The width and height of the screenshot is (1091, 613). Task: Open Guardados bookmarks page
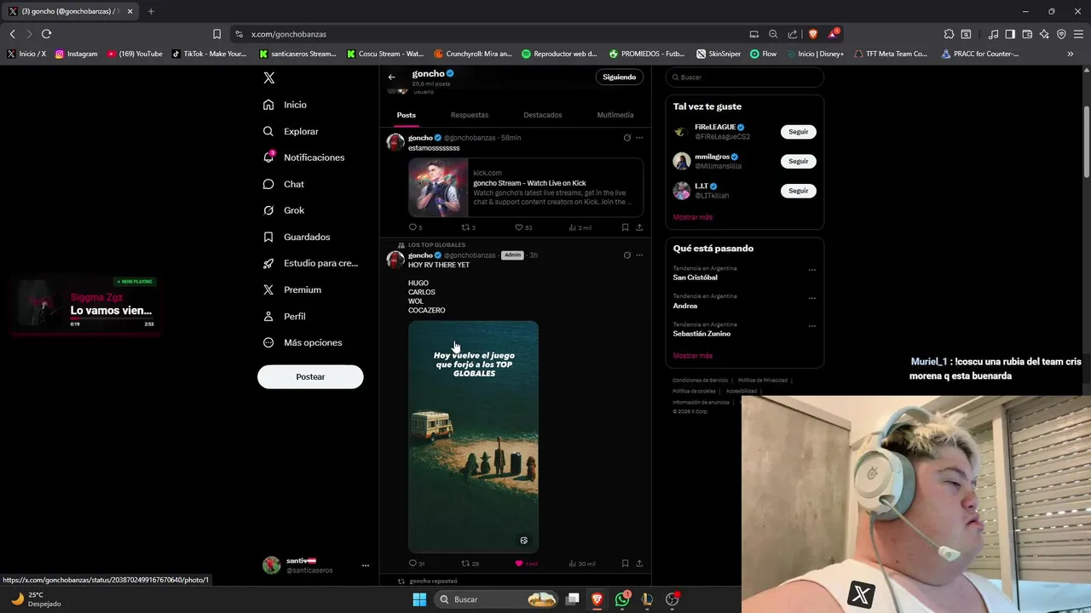pyautogui.click(x=297, y=237)
